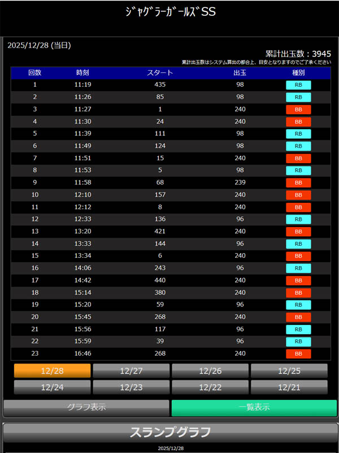Click the BB badge in row 9
This screenshot has height=453, width=339.
pyautogui.click(x=298, y=183)
